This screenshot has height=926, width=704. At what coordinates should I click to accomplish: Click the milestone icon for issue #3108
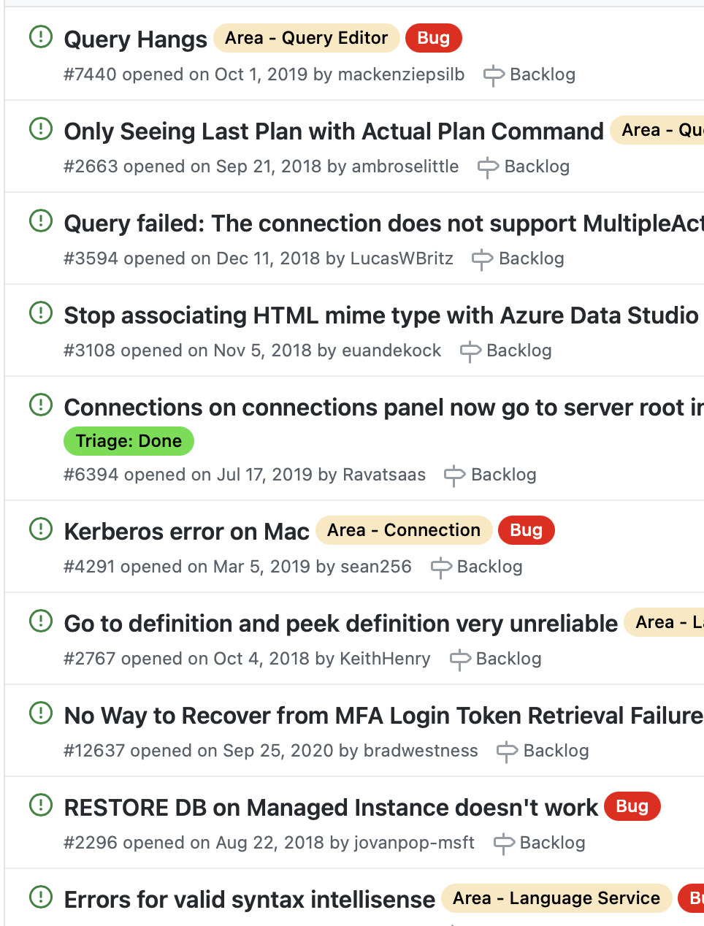pos(470,351)
